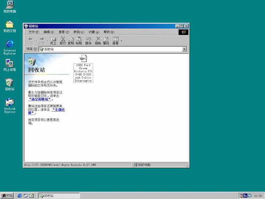Screen dimensions: 265x199
Task: Click the Up folder toolbar icon
Action: point(53,41)
